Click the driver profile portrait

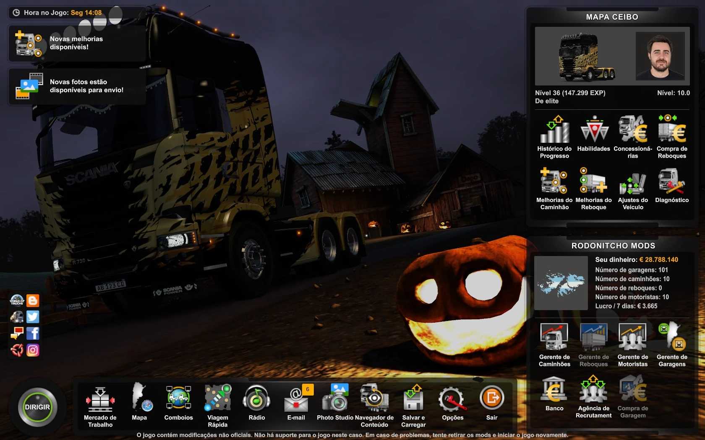point(660,56)
